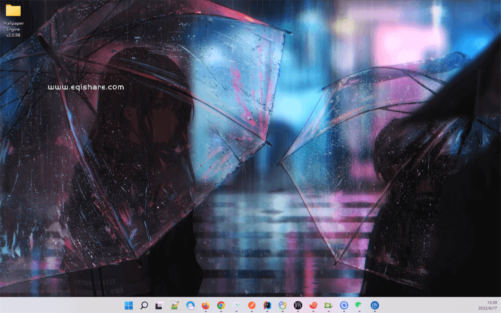Open the pink infinity-loop app icon
Viewport: 501px width, 313px height.
pyautogui.click(x=282, y=305)
